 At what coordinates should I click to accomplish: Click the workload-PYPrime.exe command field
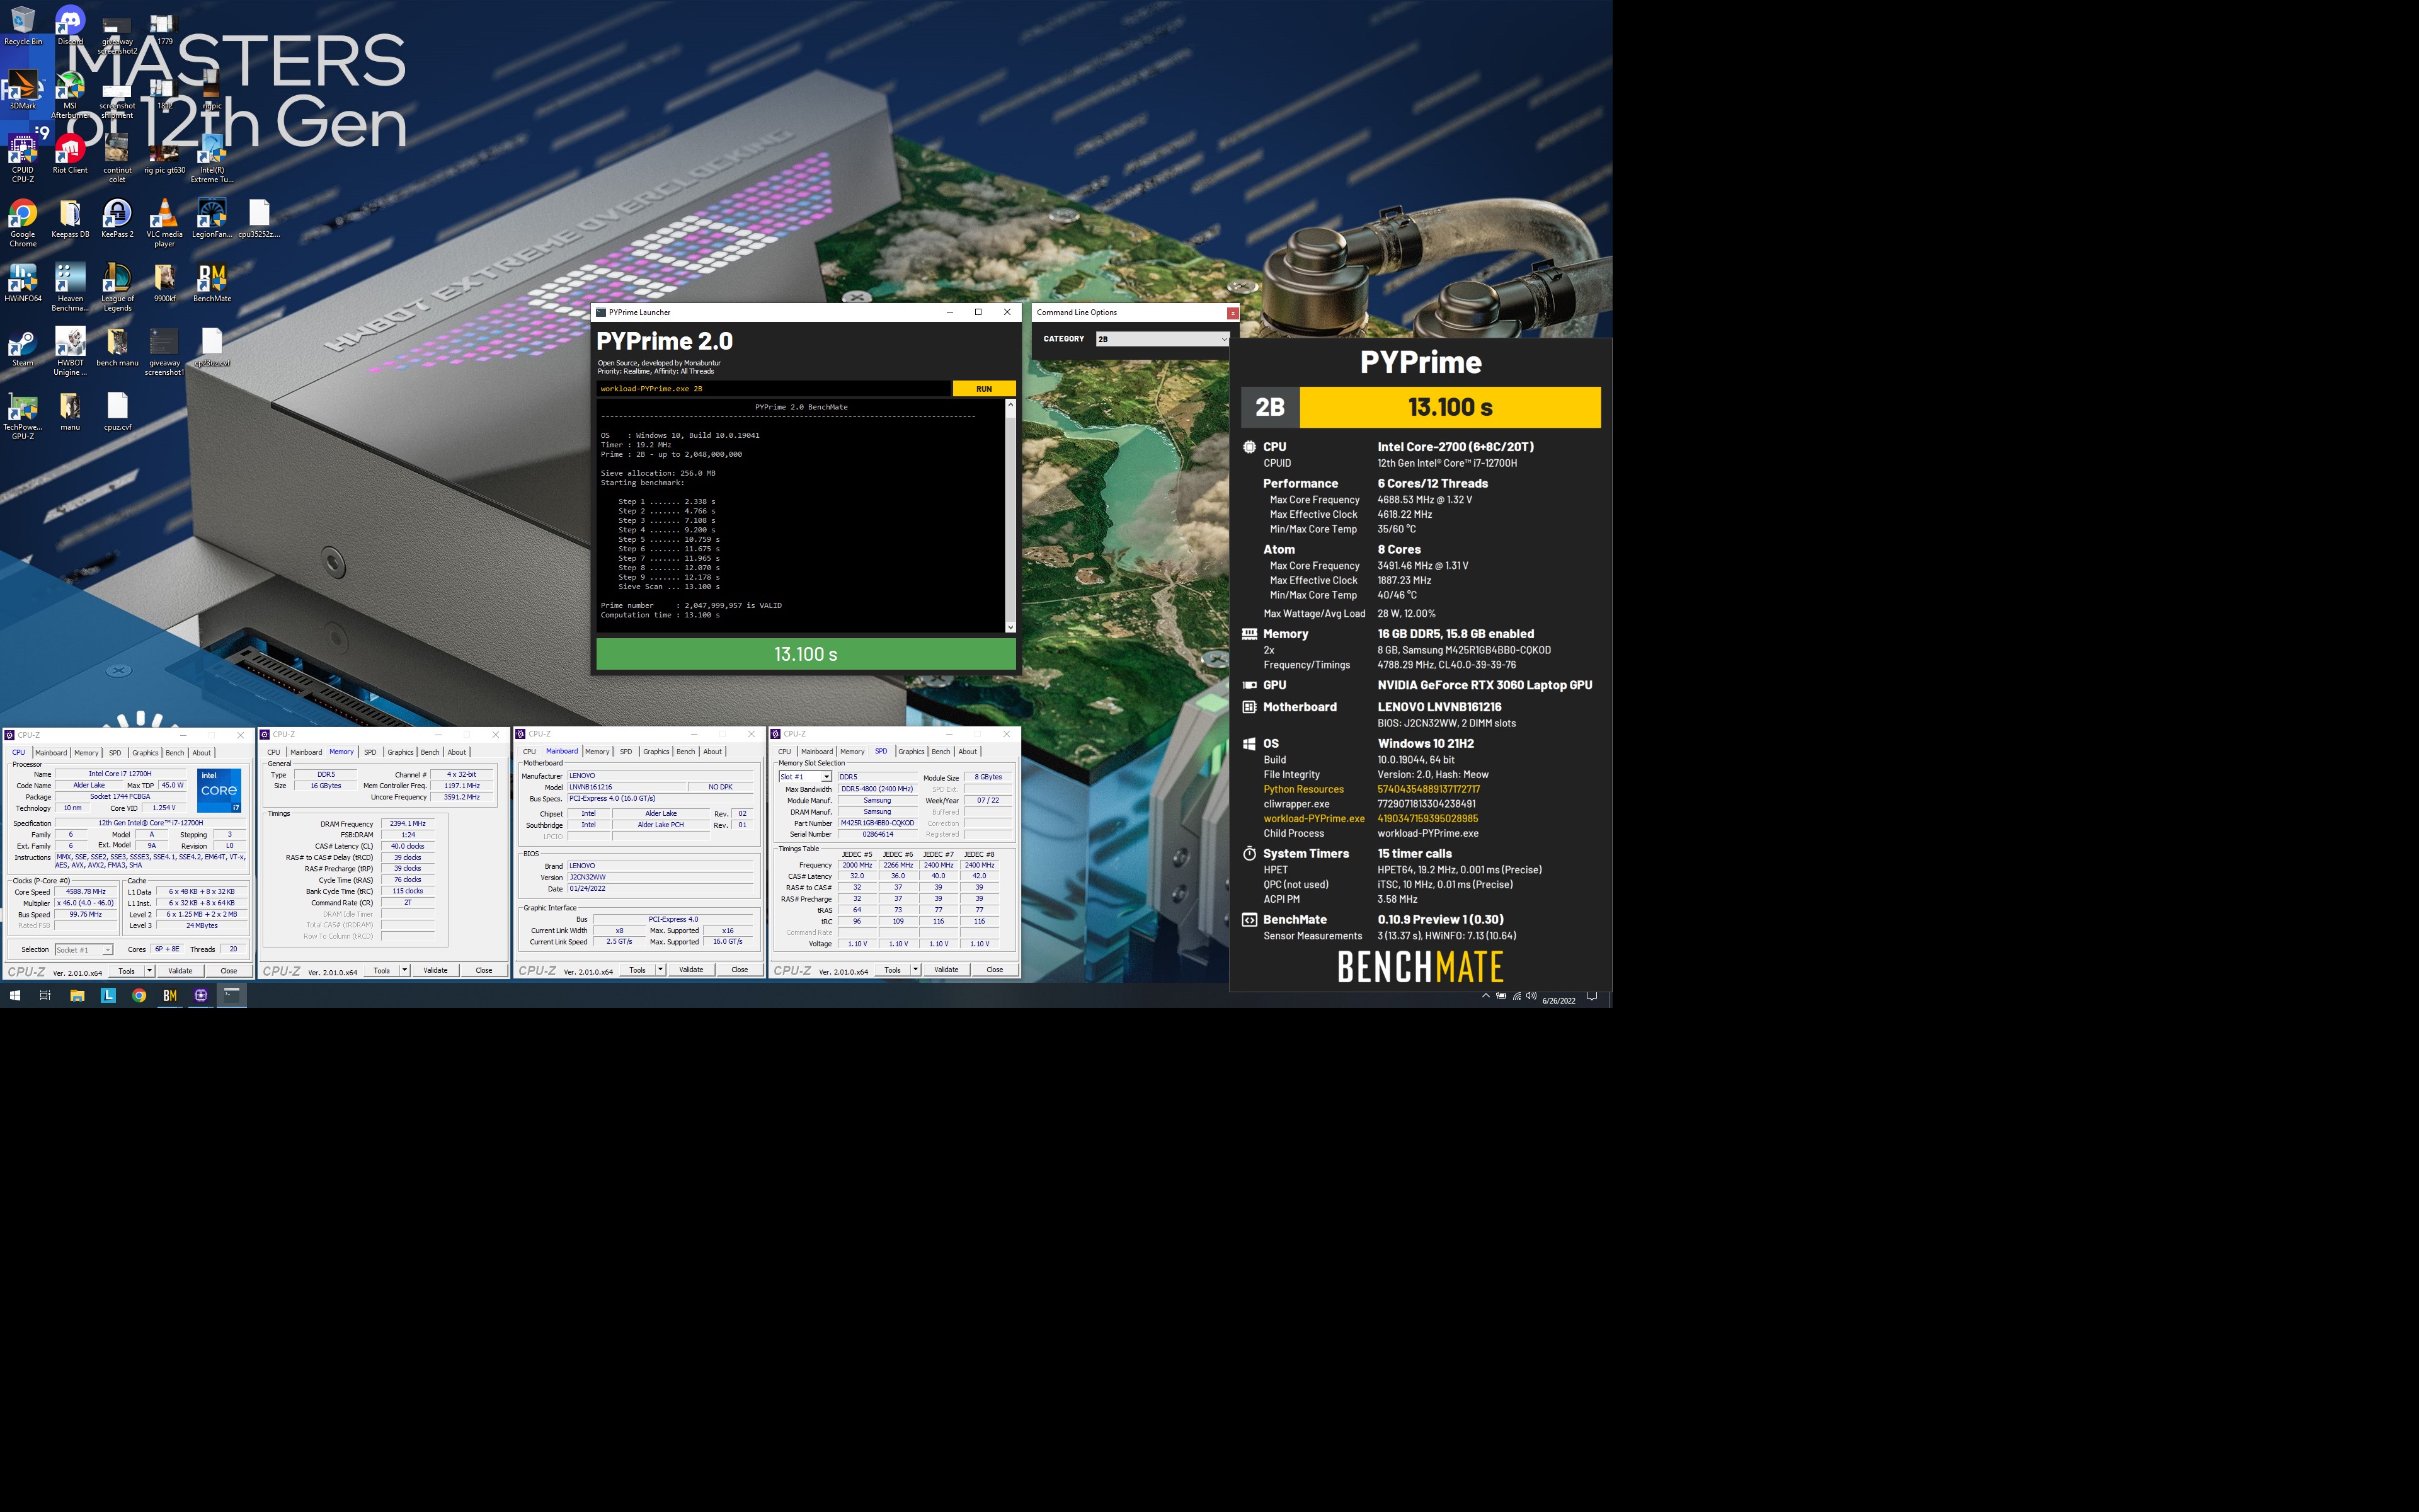point(773,389)
